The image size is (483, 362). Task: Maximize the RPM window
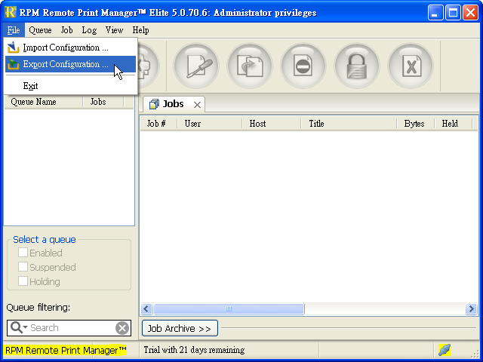click(453, 13)
